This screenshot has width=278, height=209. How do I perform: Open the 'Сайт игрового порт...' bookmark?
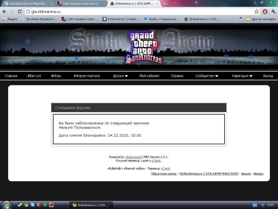[x=80, y=19]
